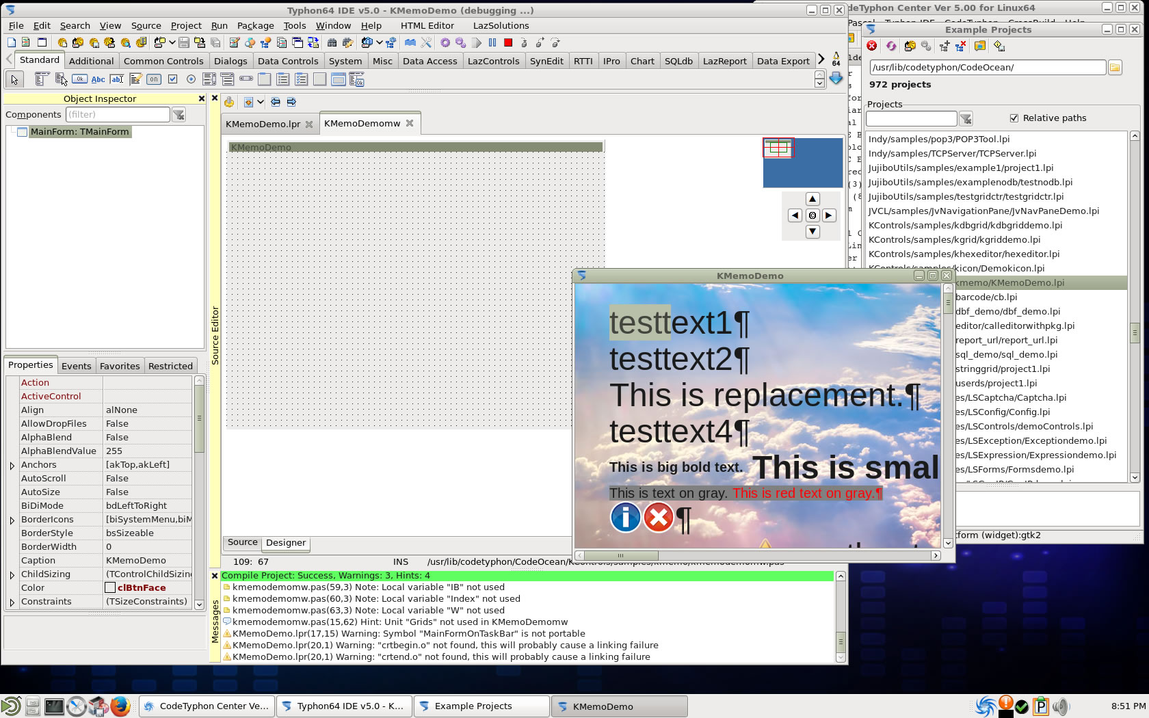
Task: Expand the Anchors property
Action: pos(12,466)
